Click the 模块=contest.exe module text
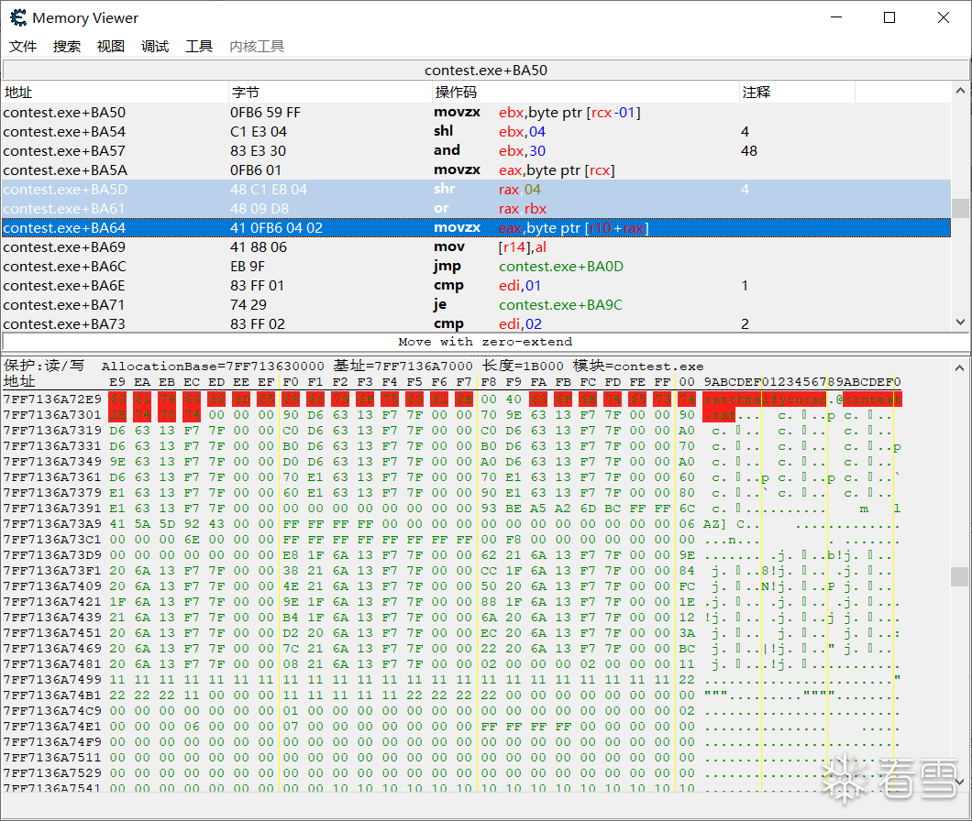Screen dimensions: 972x821 pyautogui.click(x=638, y=366)
